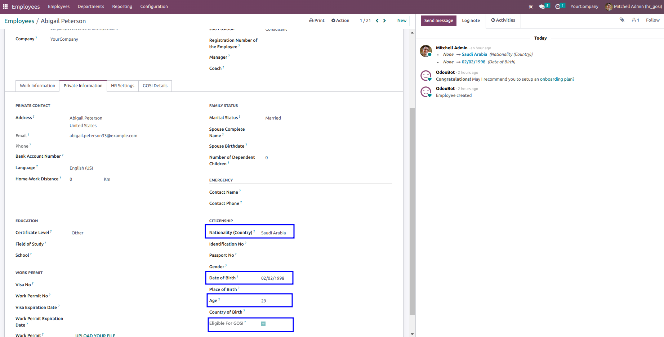664x337 pixels.
Task: Open the Print dropdown menu
Action: click(317, 21)
